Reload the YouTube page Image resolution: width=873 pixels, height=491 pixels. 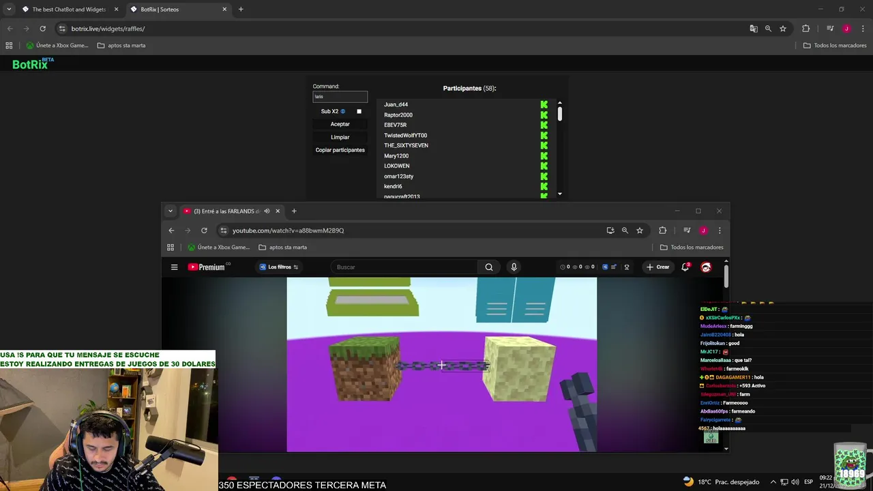[x=204, y=230]
